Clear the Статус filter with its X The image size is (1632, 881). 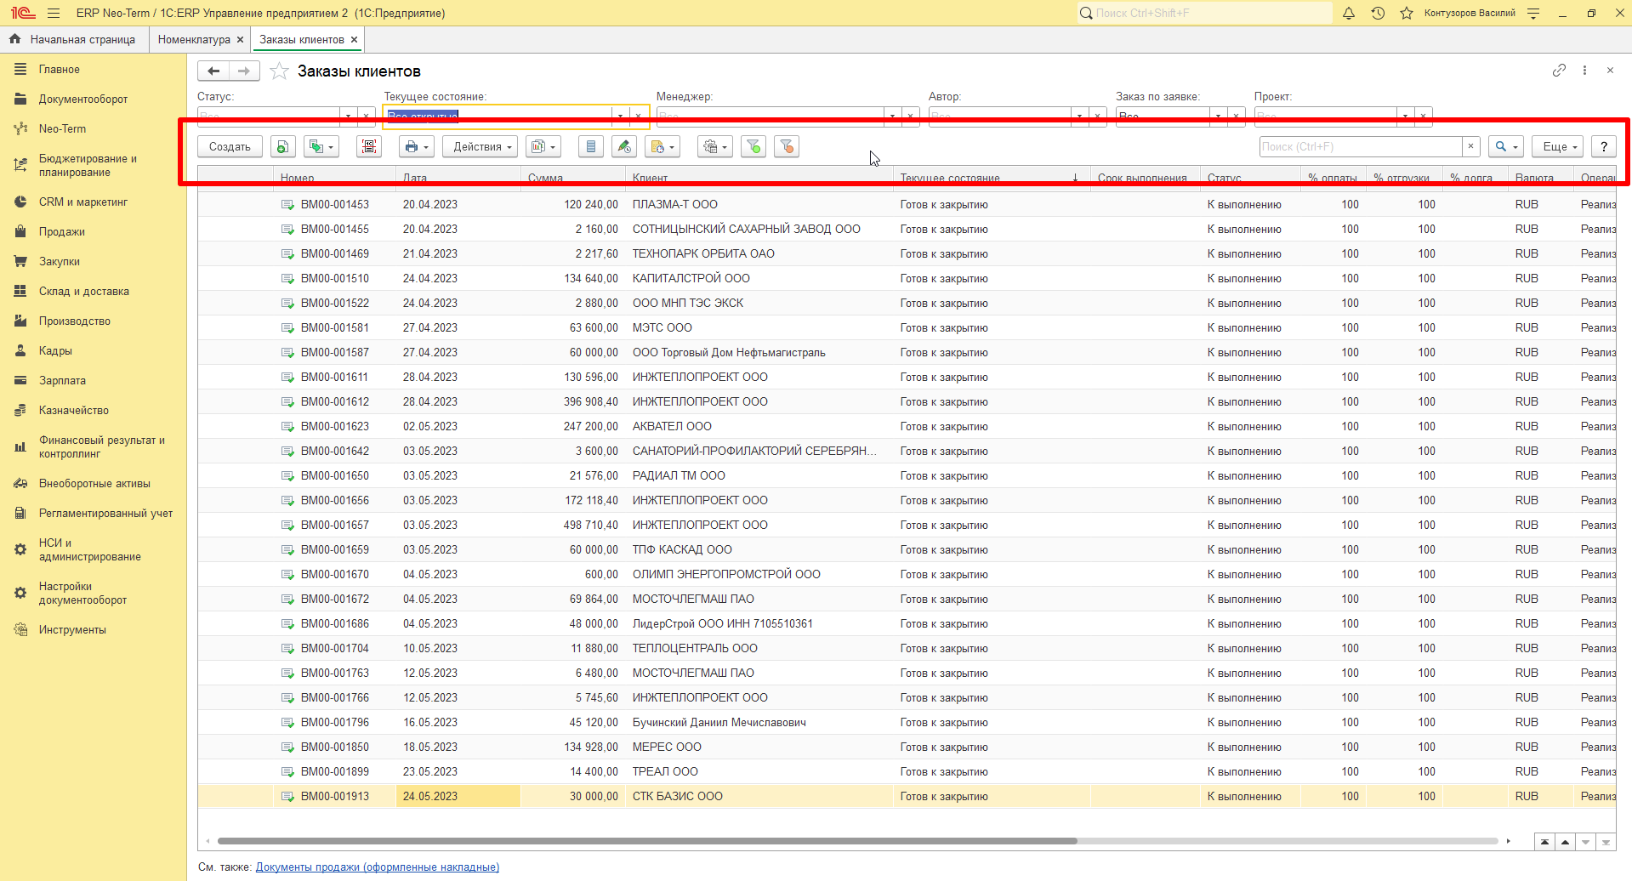(x=366, y=117)
